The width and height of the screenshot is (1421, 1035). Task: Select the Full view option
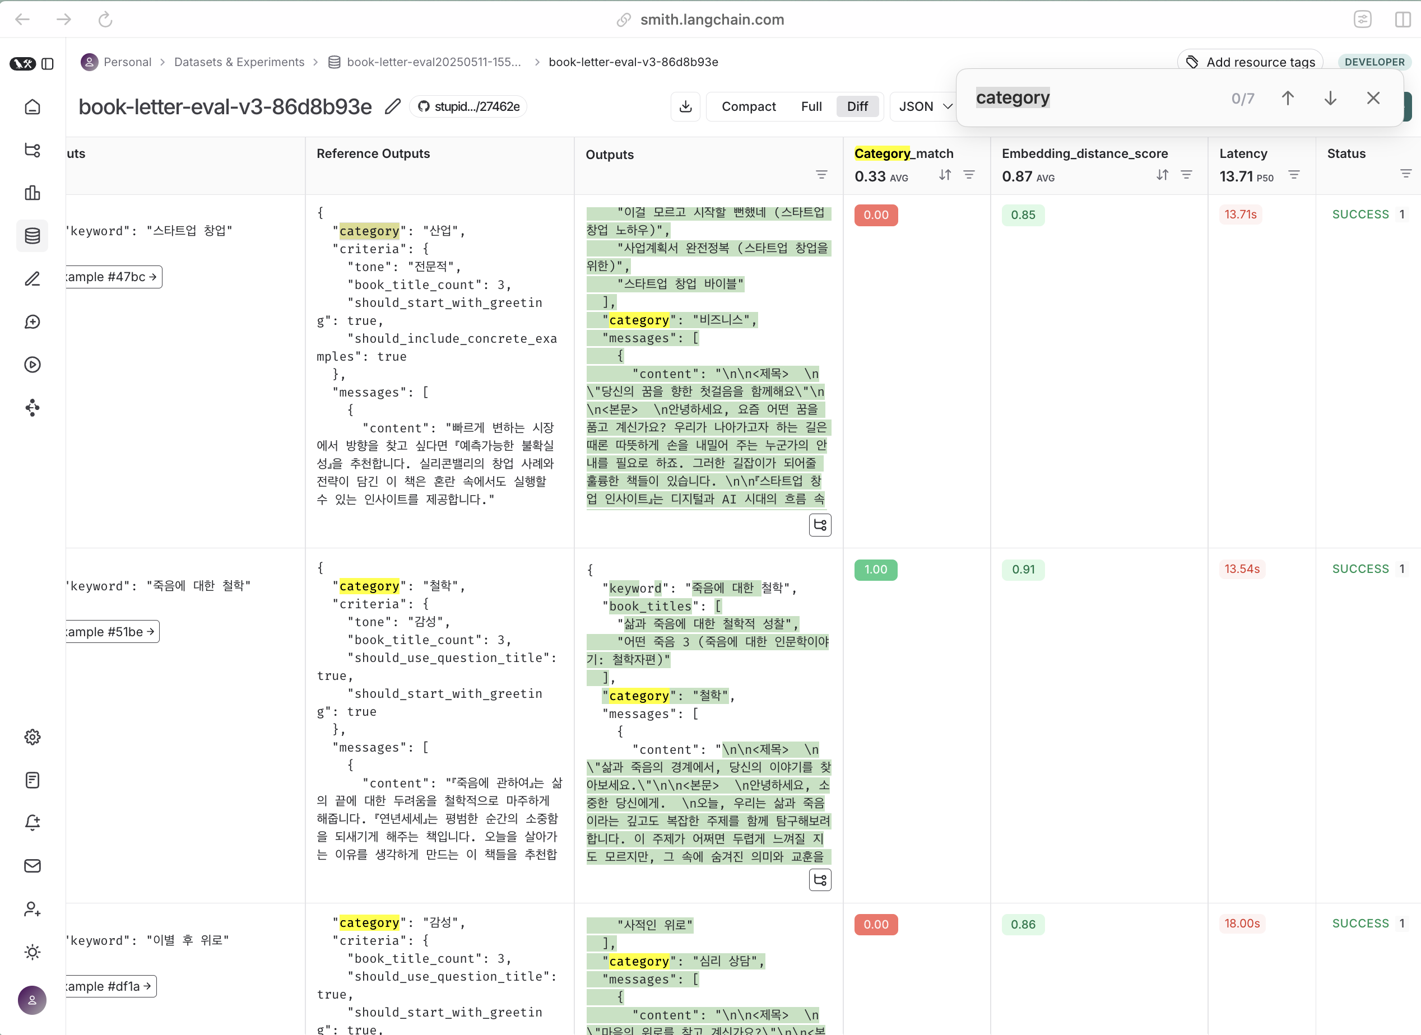[811, 106]
